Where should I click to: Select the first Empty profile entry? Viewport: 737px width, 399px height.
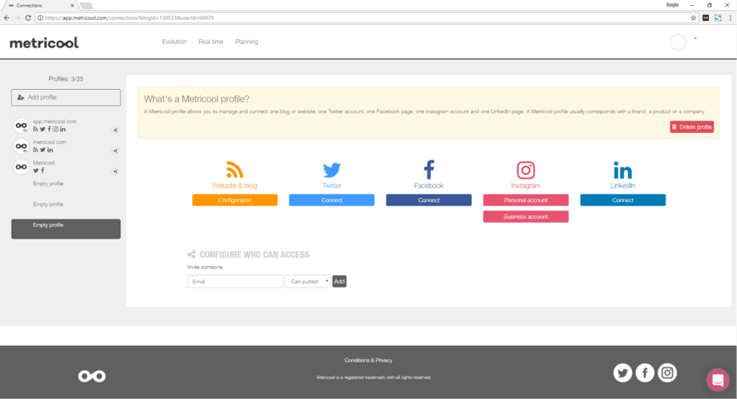[x=48, y=184]
